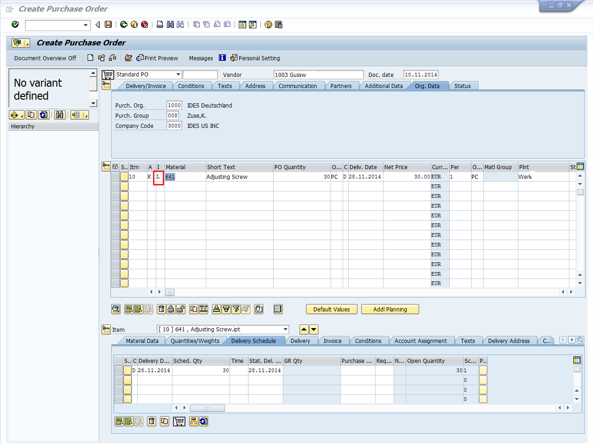593x444 pixels.
Task: Click the refresh icon in schedule toolbar
Action: [x=203, y=421]
